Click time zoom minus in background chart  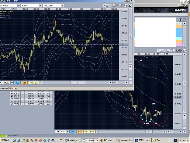(x=168, y=132)
